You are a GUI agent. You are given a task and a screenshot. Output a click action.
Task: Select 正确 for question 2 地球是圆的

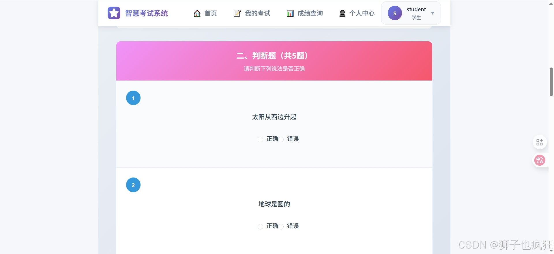pyautogui.click(x=260, y=227)
